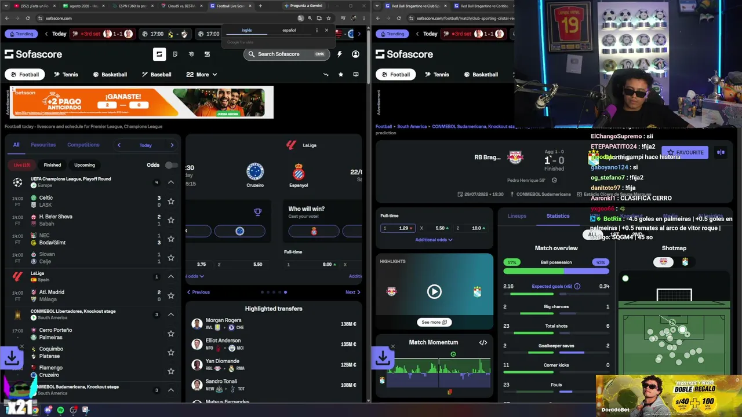Select the Live (18) filter

[22, 165]
